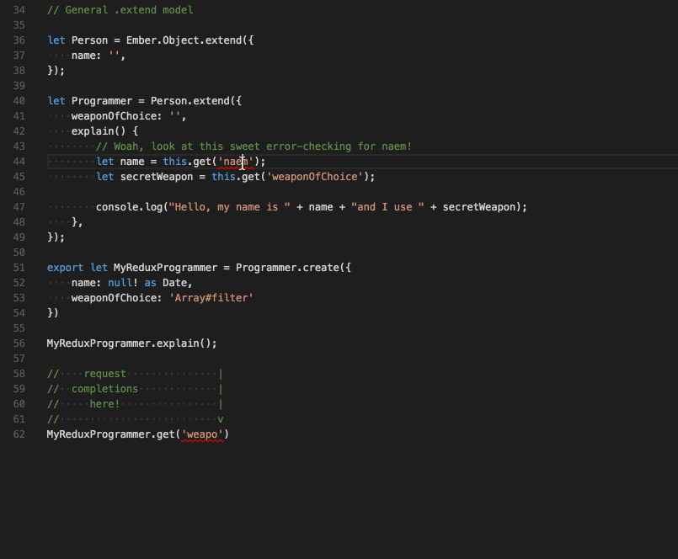Click 'MyReduxProgrammer' identifier in export declaration
This screenshot has width=678, height=559.
click(x=166, y=268)
